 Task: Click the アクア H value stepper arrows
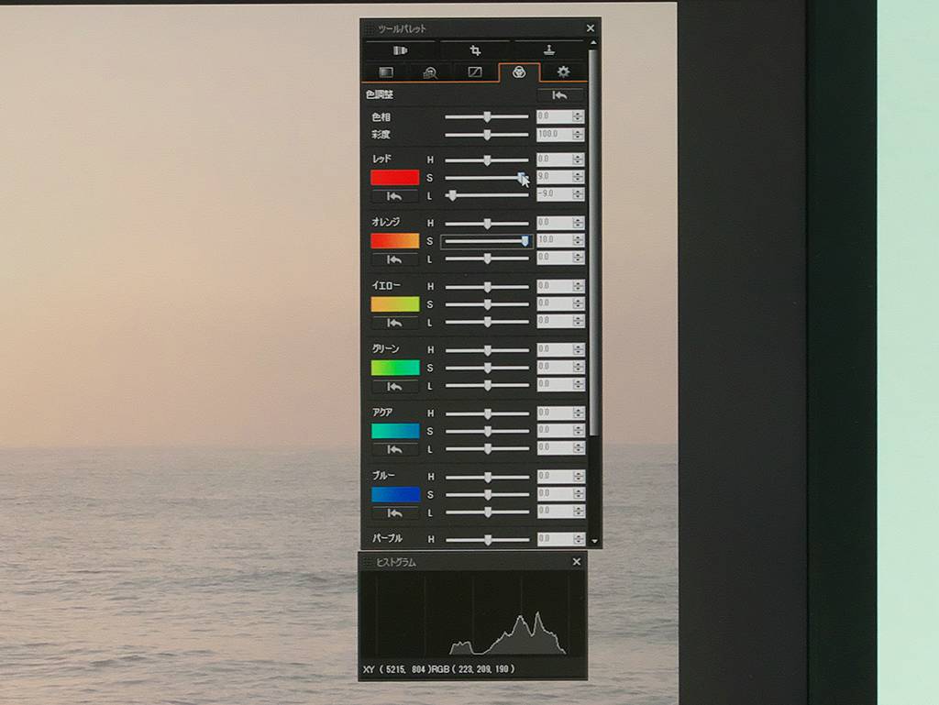(578, 413)
